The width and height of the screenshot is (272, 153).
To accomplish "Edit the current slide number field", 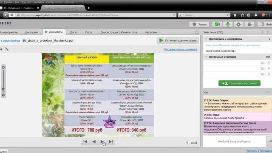I will [187, 143].
